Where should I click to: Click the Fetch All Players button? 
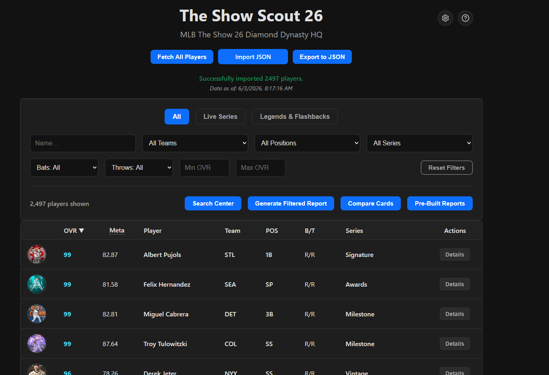tap(182, 57)
